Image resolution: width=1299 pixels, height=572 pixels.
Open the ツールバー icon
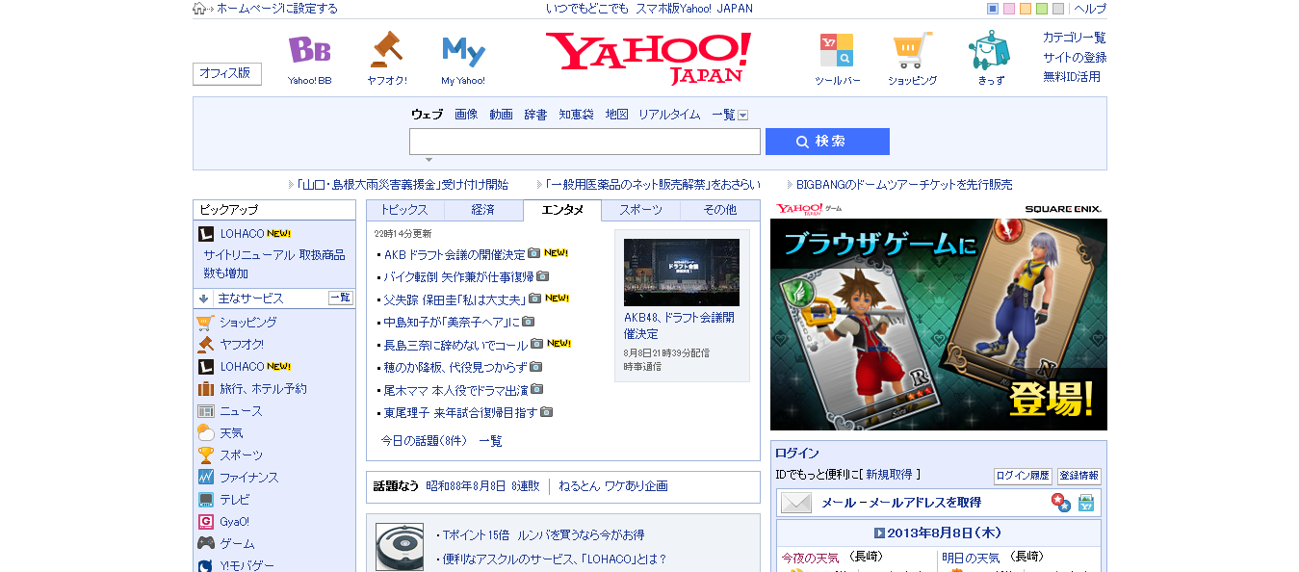[836, 50]
